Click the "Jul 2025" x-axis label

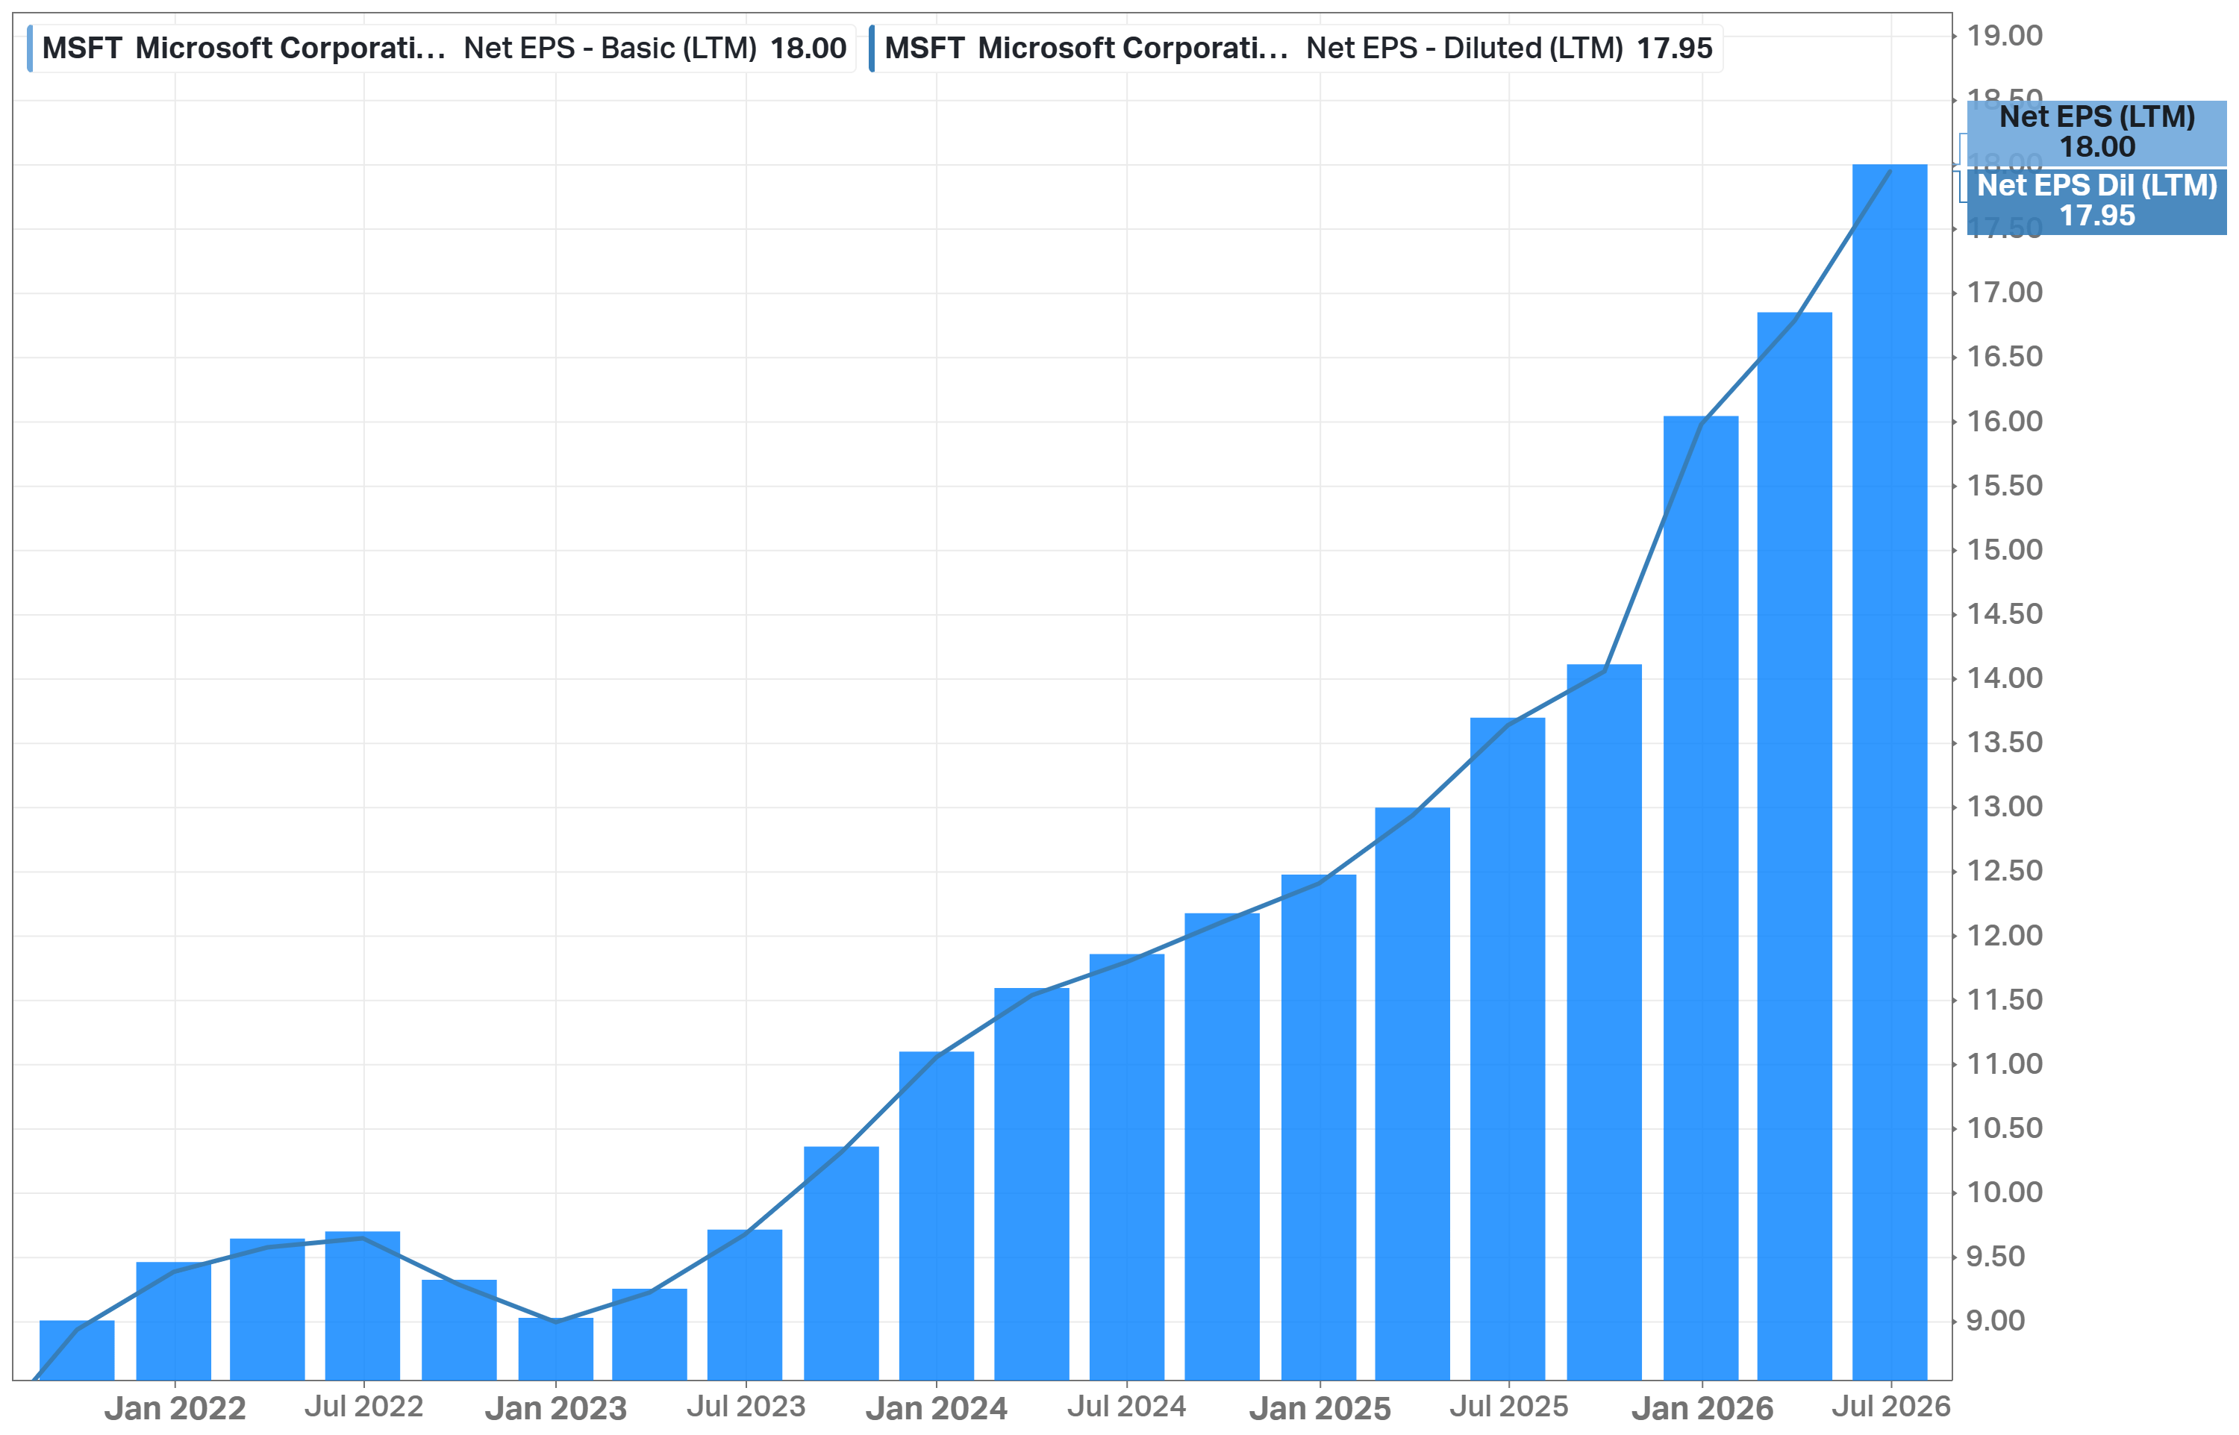tap(1509, 1406)
